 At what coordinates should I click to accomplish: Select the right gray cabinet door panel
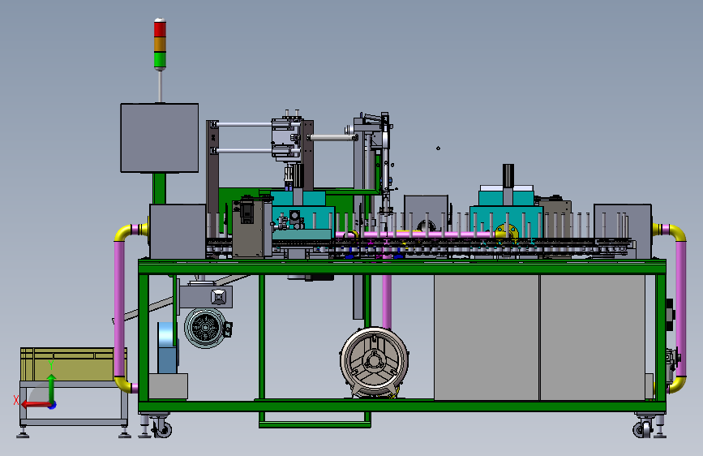pyautogui.click(x=592, y=338)
